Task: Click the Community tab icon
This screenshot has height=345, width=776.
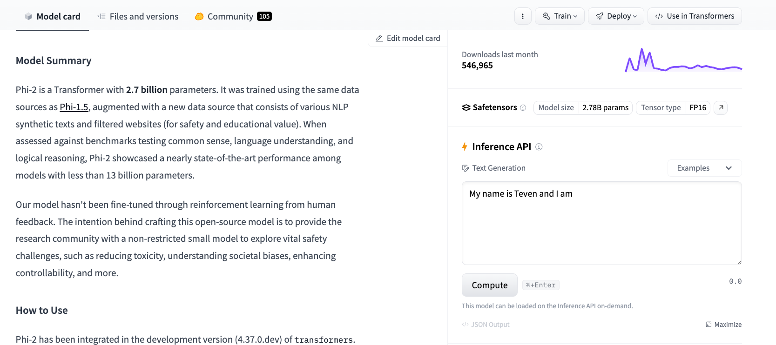Action: 199,17
